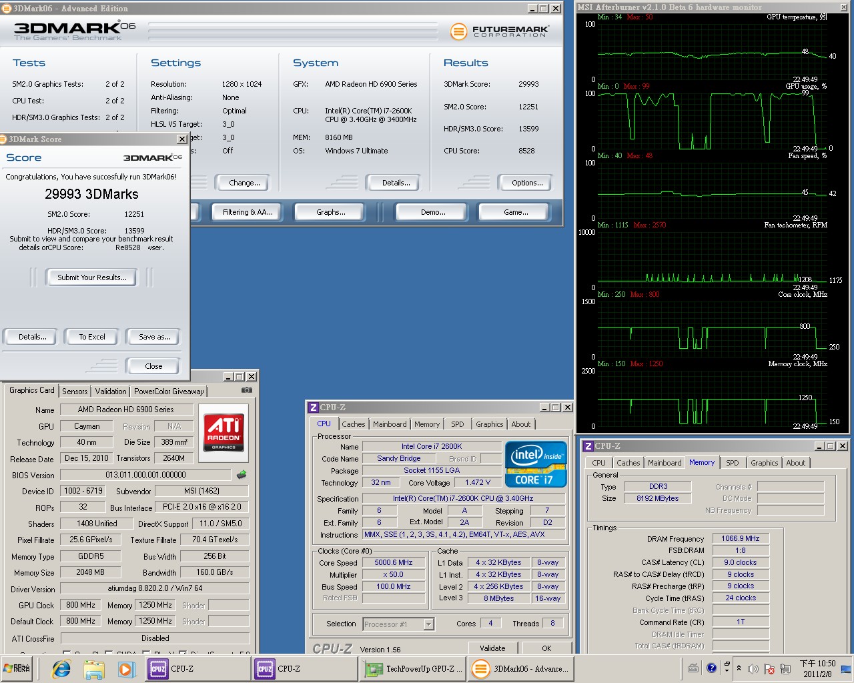This screenshot has width=854, height=683.
Task: Switch to TechPowerUp GPU-Z taskbar item
Action: [x=413, y=668]
